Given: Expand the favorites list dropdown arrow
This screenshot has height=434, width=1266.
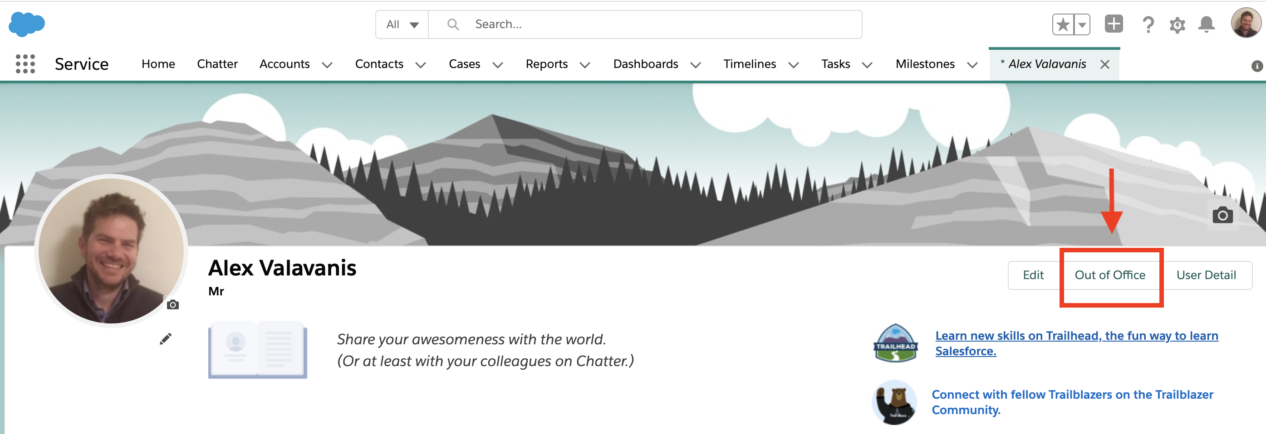Looking at the screenshot, I should (x=1082, y=24).
